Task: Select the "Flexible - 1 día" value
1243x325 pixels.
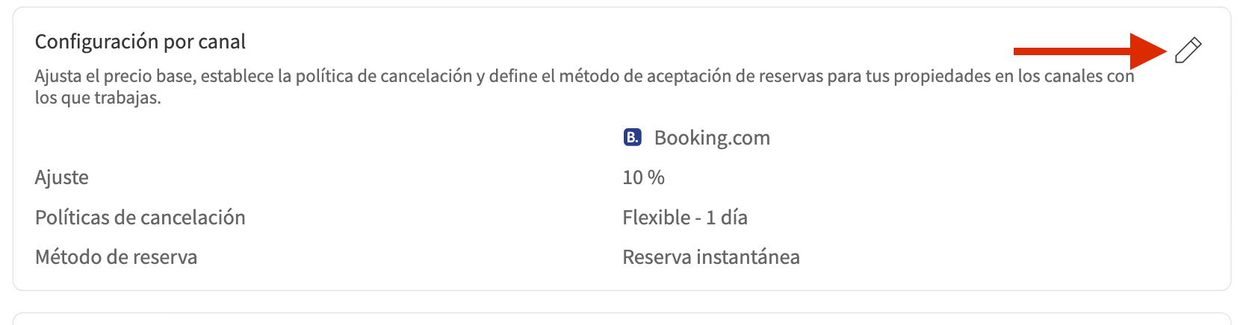Action: click(685, 218)
